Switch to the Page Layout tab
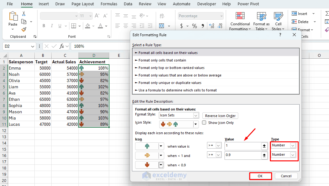The width and height of the screenshot is (329, 186). 83,4
